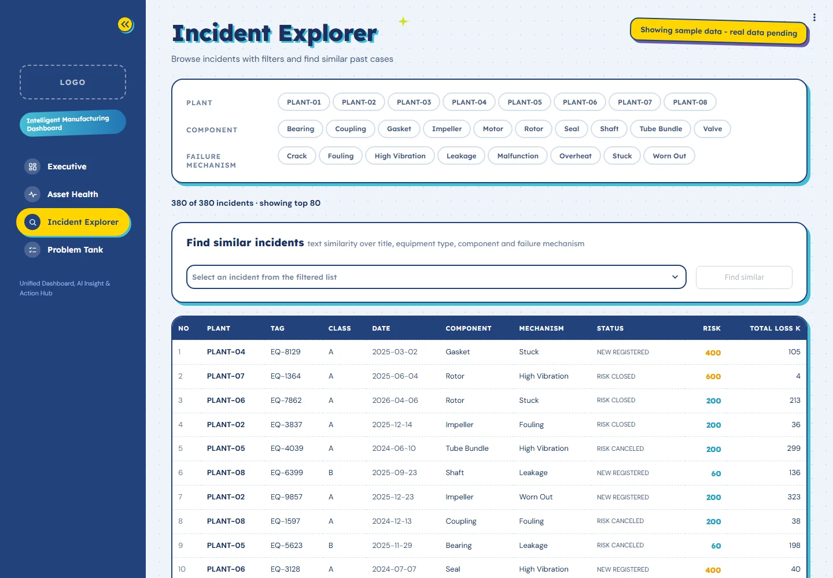Click the LOGO placeholder box
The image size is (833, 578).
73,82
